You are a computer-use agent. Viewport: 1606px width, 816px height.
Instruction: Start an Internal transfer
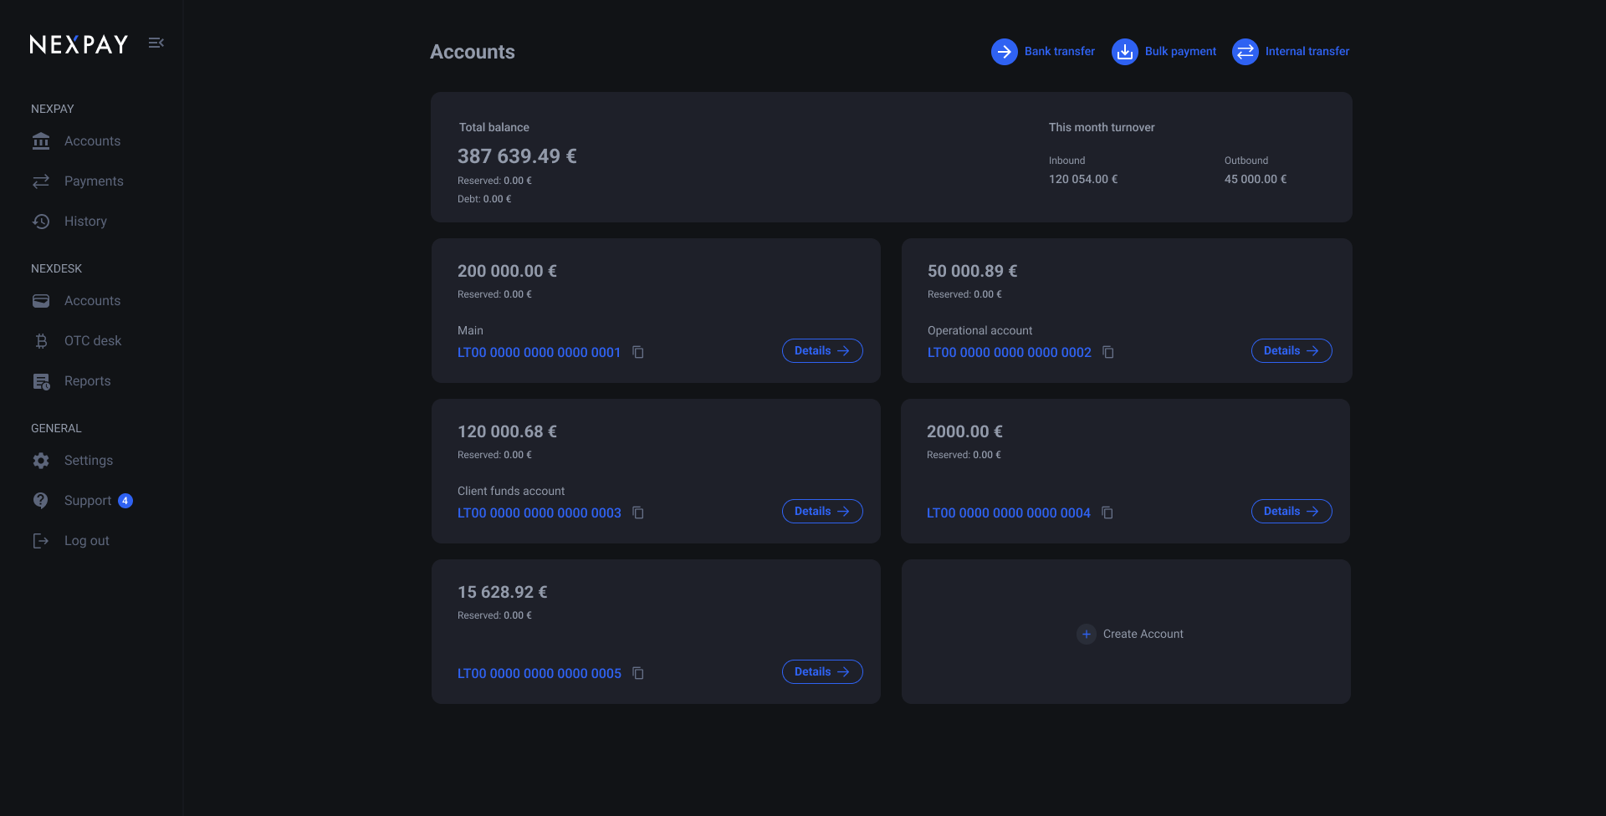(1291, 52)
